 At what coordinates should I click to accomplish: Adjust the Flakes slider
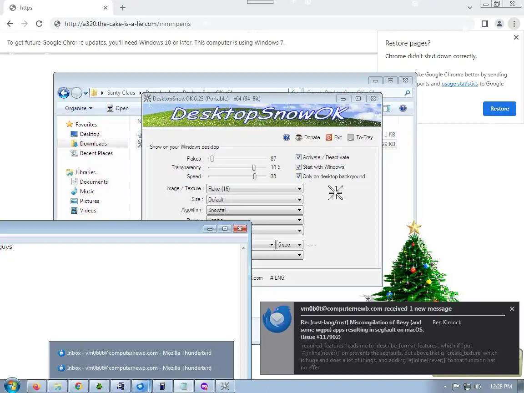tap(212, 158)
